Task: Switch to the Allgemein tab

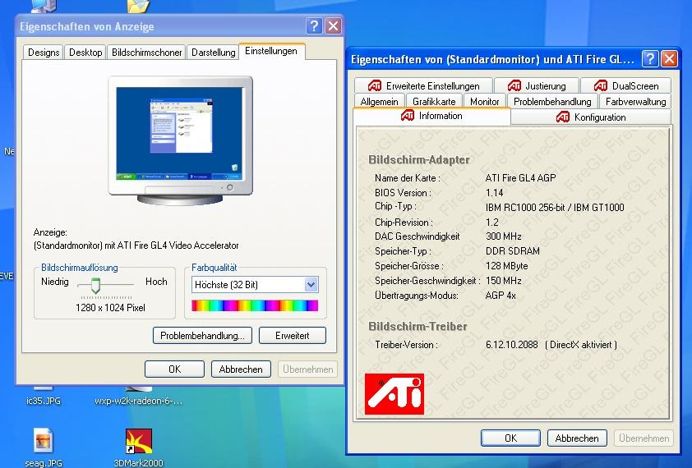Action: coord(379,102)
